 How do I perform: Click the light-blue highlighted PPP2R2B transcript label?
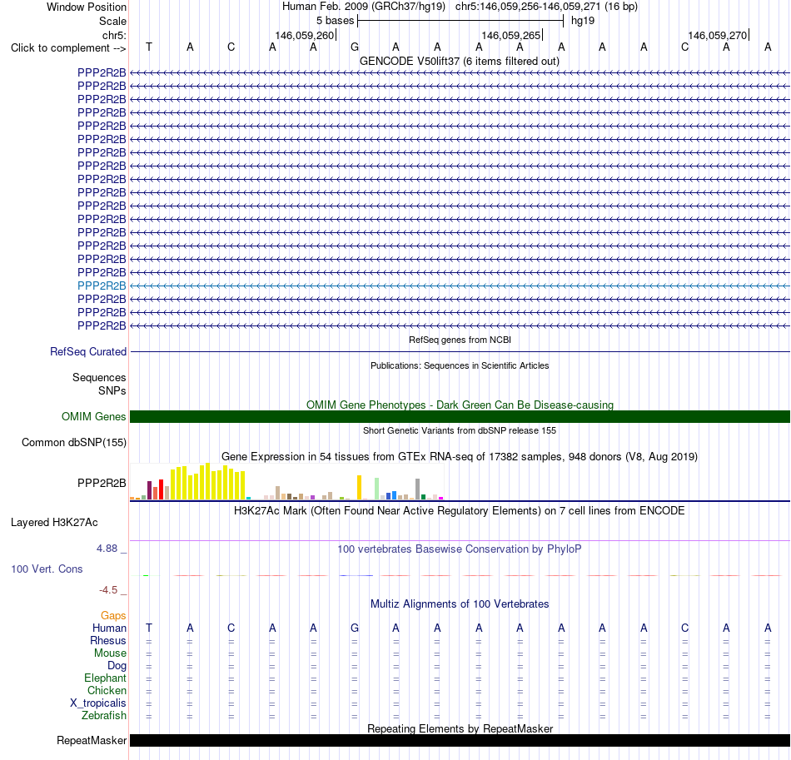pyautogui.click(x=102, y=286)
